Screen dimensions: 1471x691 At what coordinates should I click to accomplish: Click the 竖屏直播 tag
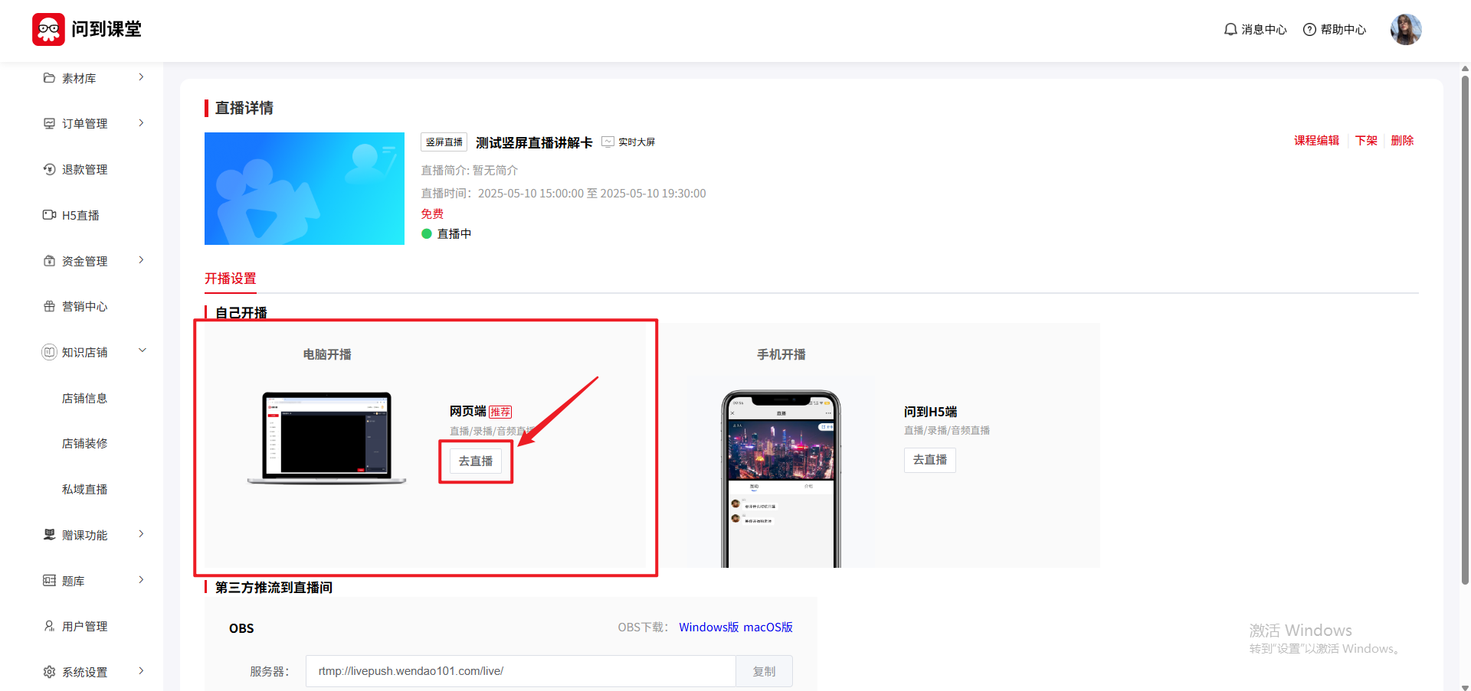pos(444,142)
